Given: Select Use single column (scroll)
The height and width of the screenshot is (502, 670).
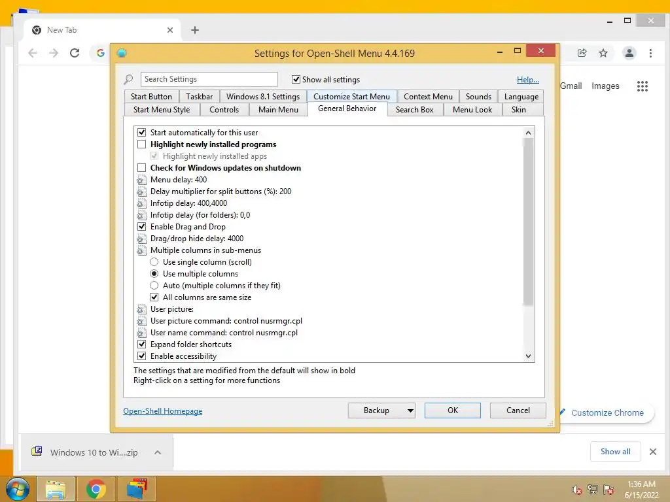Looking at the screenshot, I should coord(154,262).
